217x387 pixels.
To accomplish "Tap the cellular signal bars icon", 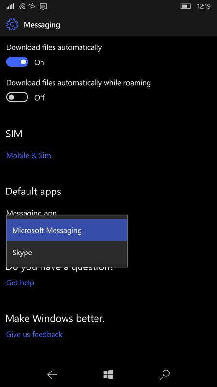I will coord(10,6).
